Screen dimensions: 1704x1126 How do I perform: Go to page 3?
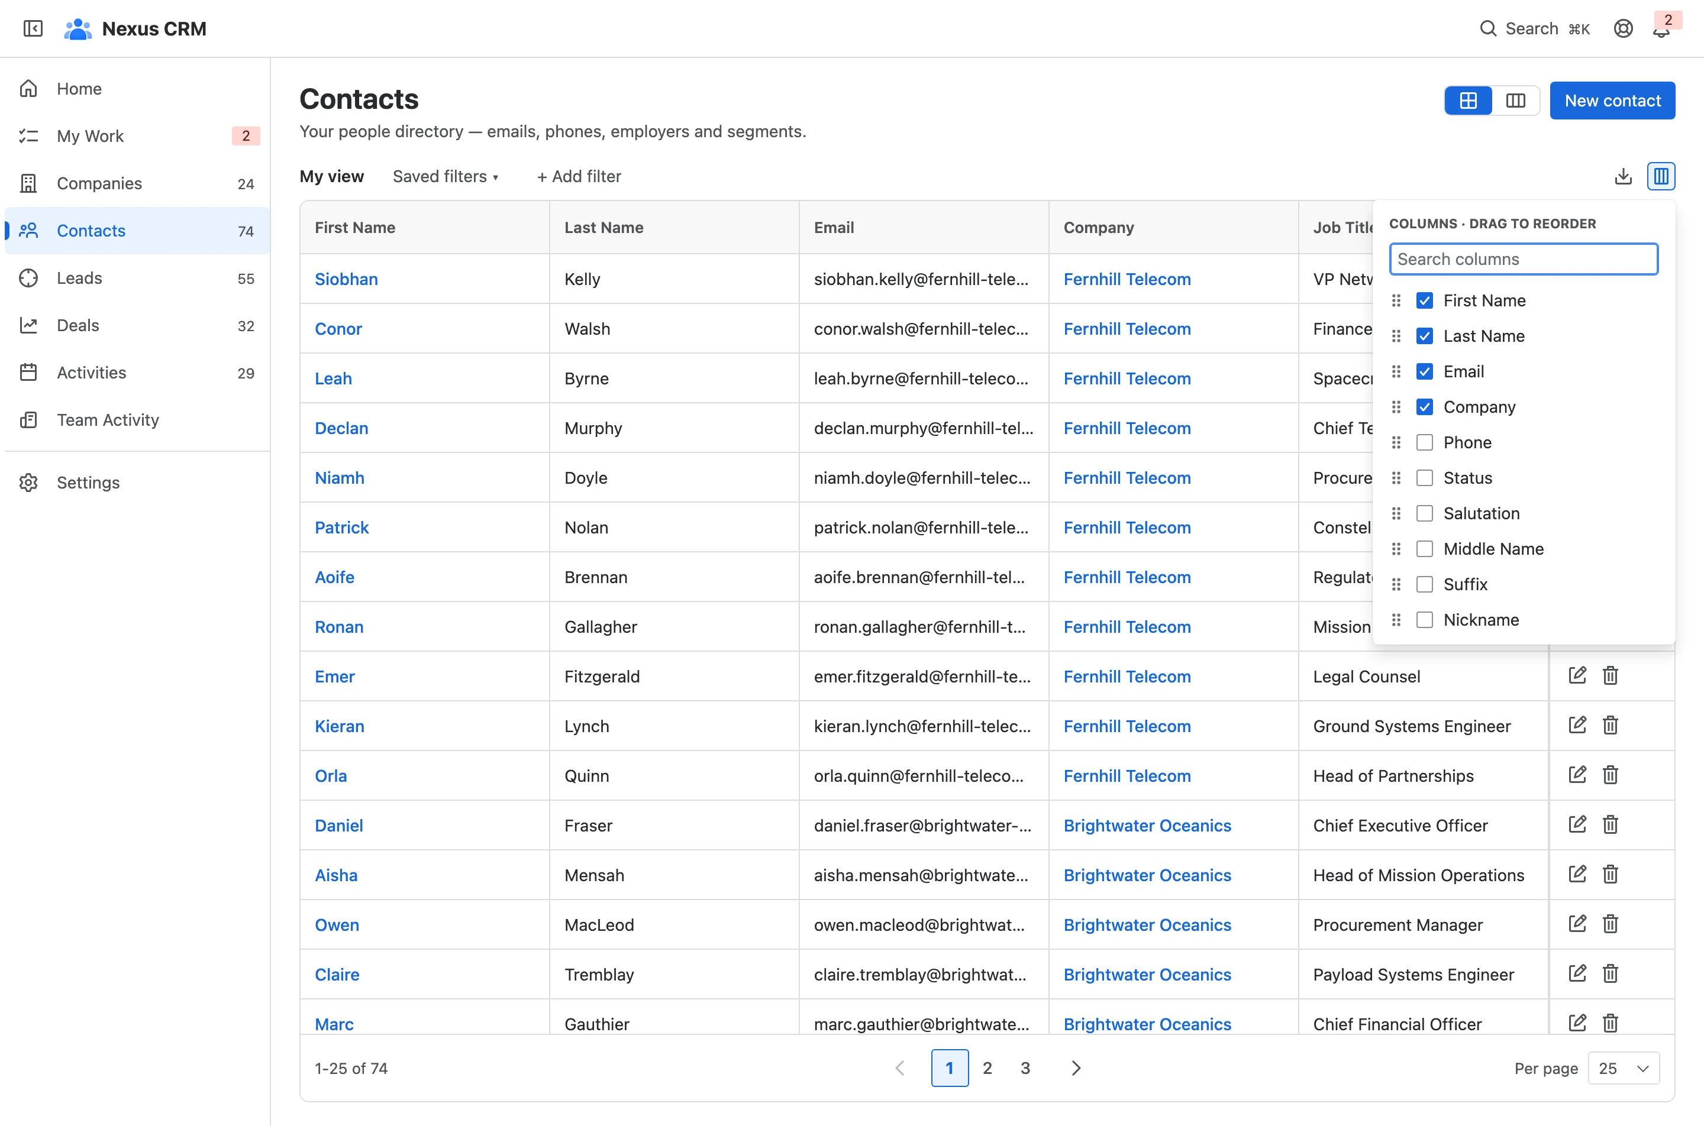[1025, 1068]
